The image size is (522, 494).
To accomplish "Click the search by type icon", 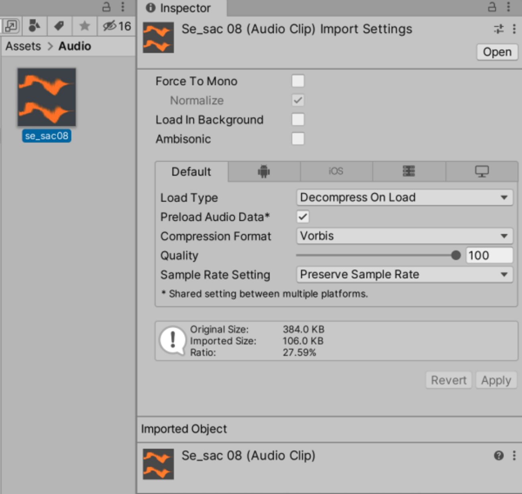I will tap(35, 26).
